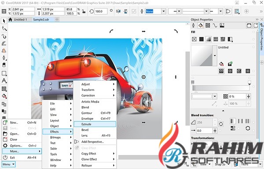Toggle the checkbox beside the Fill heading
Image resolution: width=264 pixels, height=169 pixels.
253,32
